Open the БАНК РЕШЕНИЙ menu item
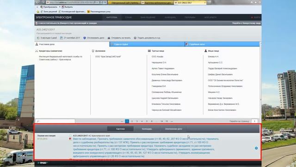 (148, 17)
